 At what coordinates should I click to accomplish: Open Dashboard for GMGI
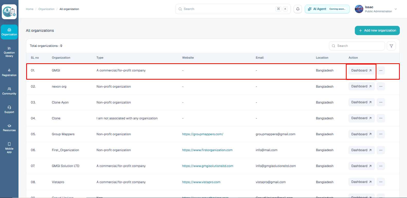[x=362, y=70]
